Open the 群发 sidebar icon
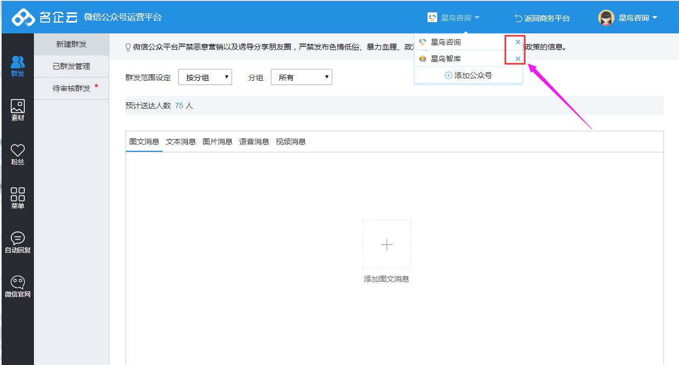The image size is (679, 365). point(17,66)
